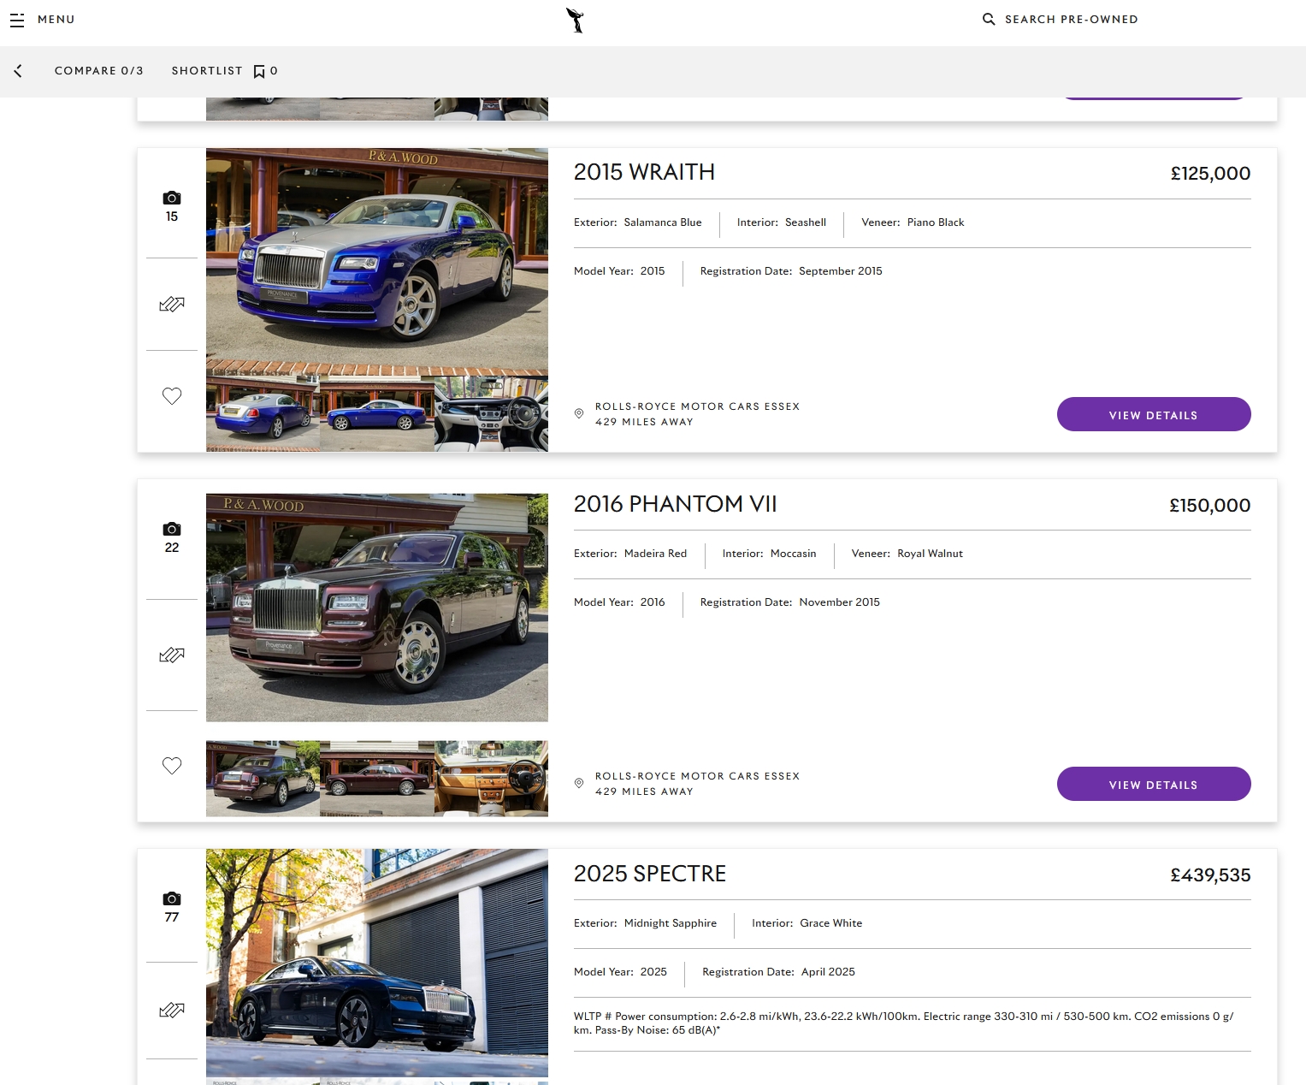Image resolution: width=1306 pixels, height=1085 pixels.
Task: Open the 2016 PHANTOM VII title
Action: point(676,504)
